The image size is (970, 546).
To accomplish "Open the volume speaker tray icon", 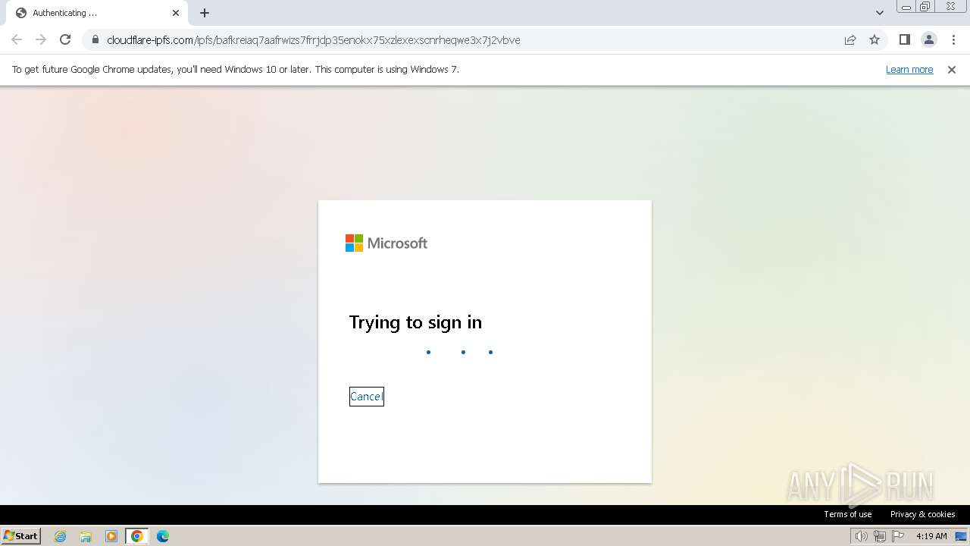I will click(861, 536).
